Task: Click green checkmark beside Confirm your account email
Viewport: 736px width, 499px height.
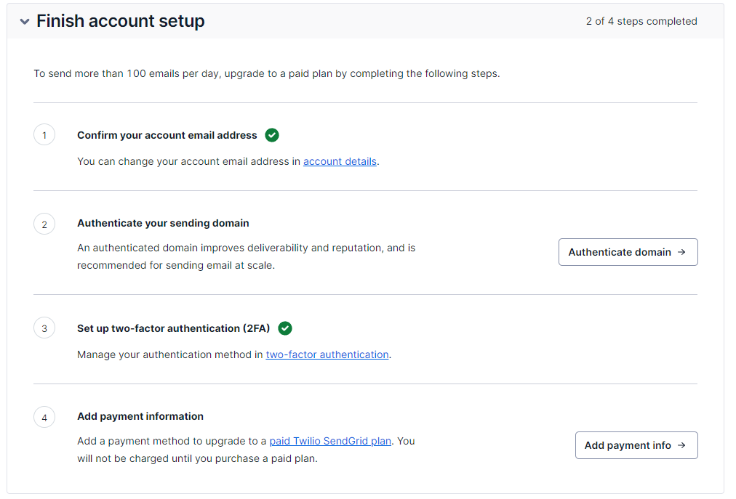Action: [x=272, y=135]
